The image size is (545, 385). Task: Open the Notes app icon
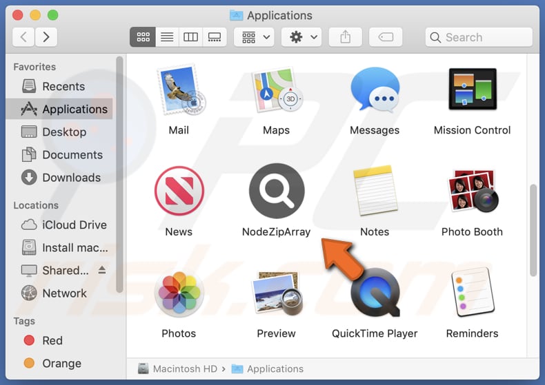click(x=375, y=191)
